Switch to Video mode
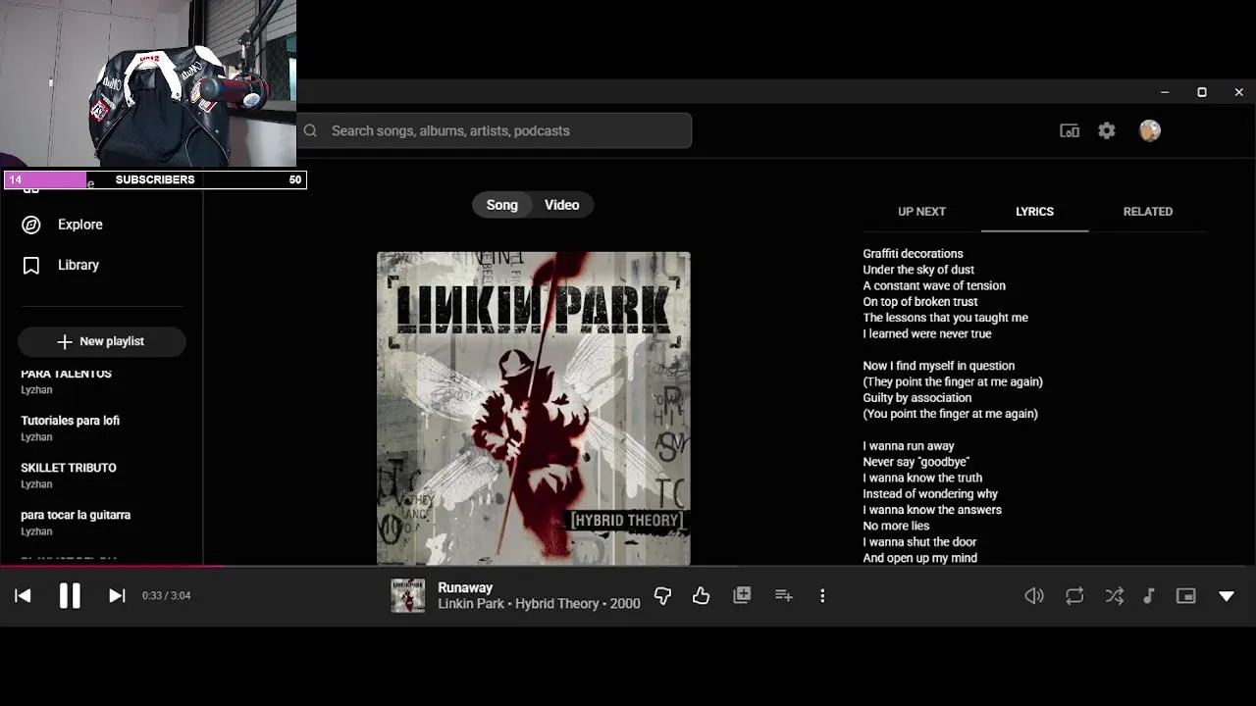Screen dimensions: 1256x706 [x=562, y=205]
